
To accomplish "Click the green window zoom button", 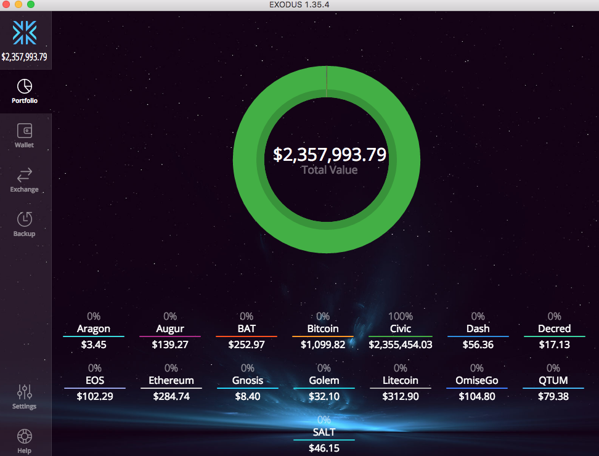I will pyautogui.click(x=31, y=4).
